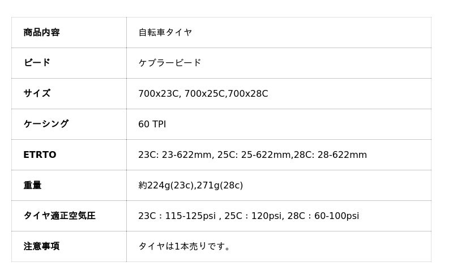Click the 23C : 115-125psi pressure text
This screenshot has height=279, width=453.
177,216
